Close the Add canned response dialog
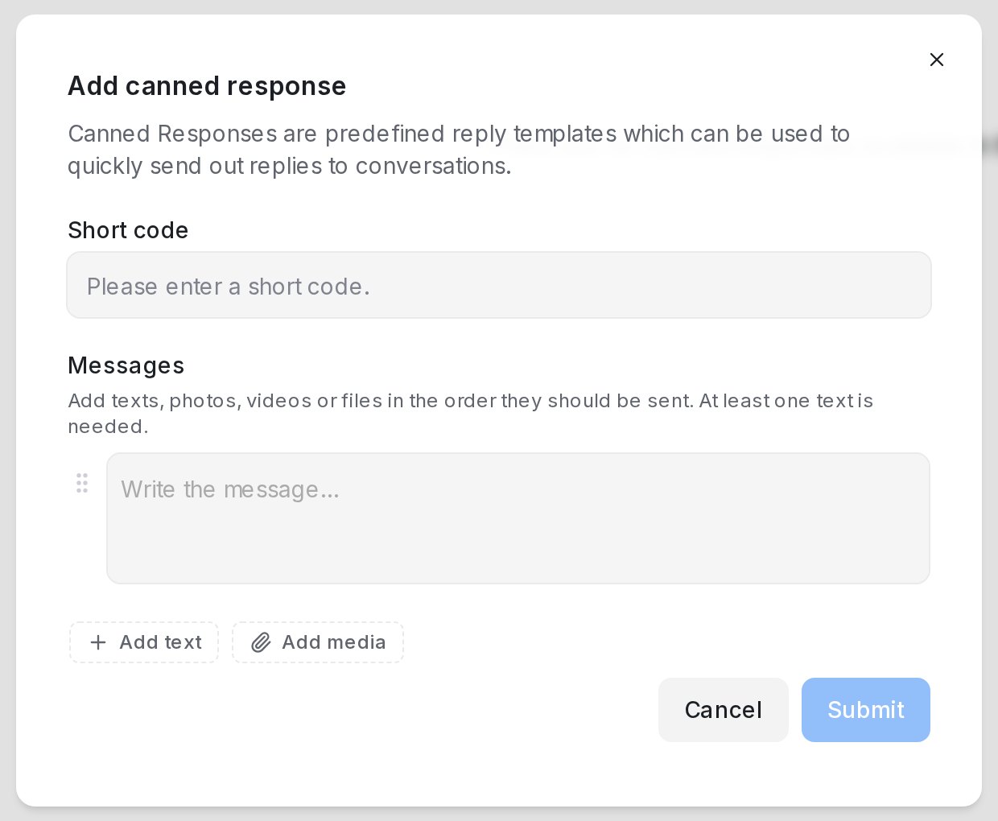998x821 pixels. pyautogui.click(x=936, y=60)
